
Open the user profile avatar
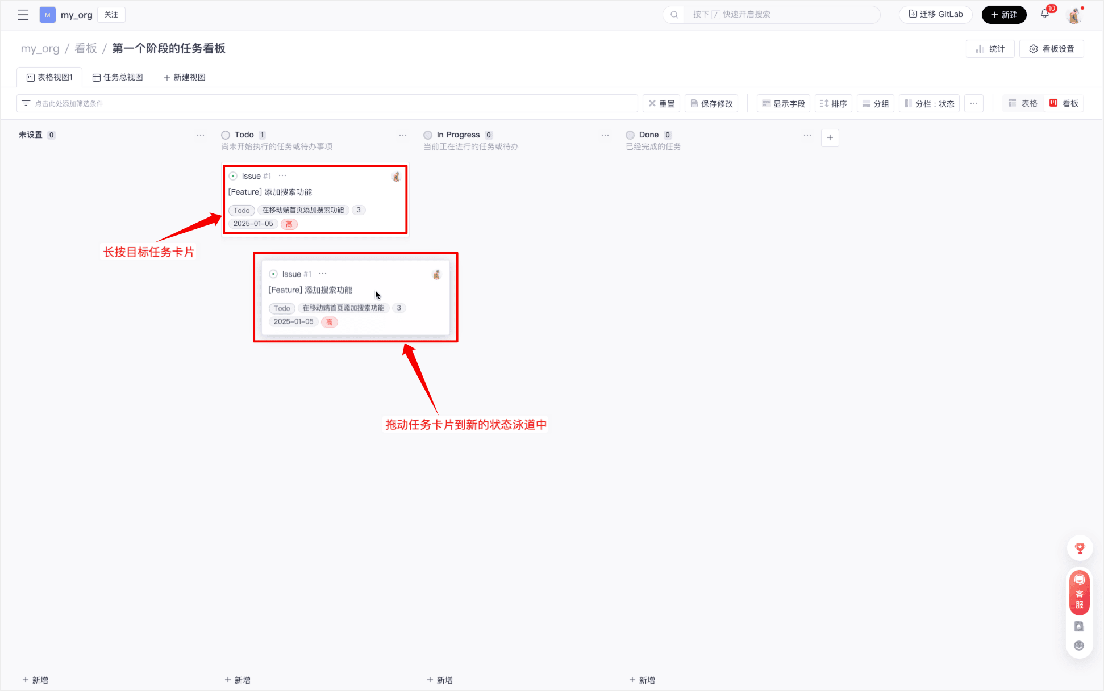point(1074,15)
